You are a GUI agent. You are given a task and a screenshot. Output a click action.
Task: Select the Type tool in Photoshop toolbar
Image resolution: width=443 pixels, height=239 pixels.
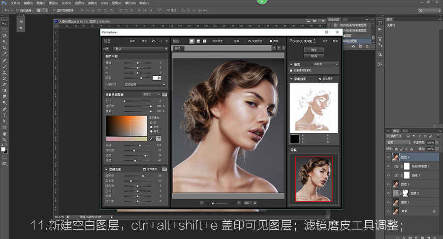coord(4,115)
